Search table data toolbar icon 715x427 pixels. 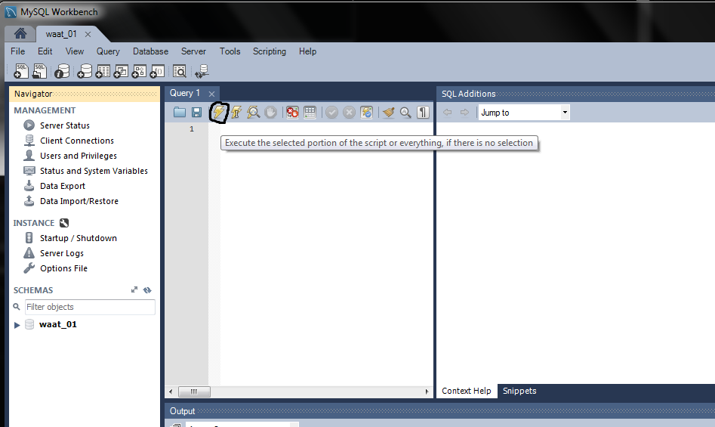(179, 71)
